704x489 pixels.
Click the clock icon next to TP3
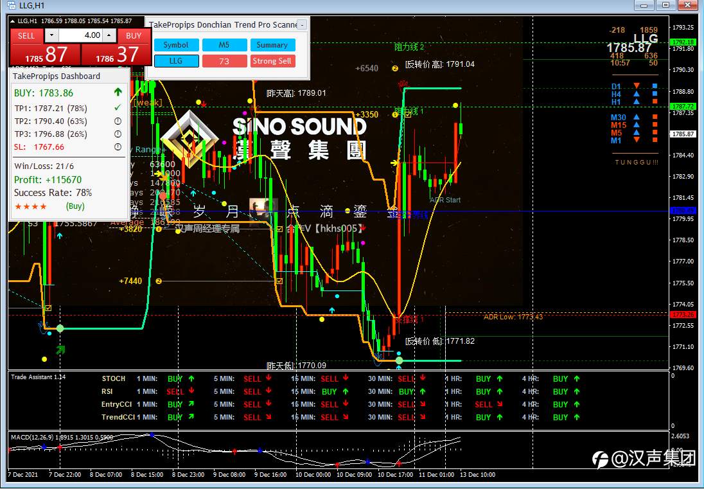[x=118, y=134]
